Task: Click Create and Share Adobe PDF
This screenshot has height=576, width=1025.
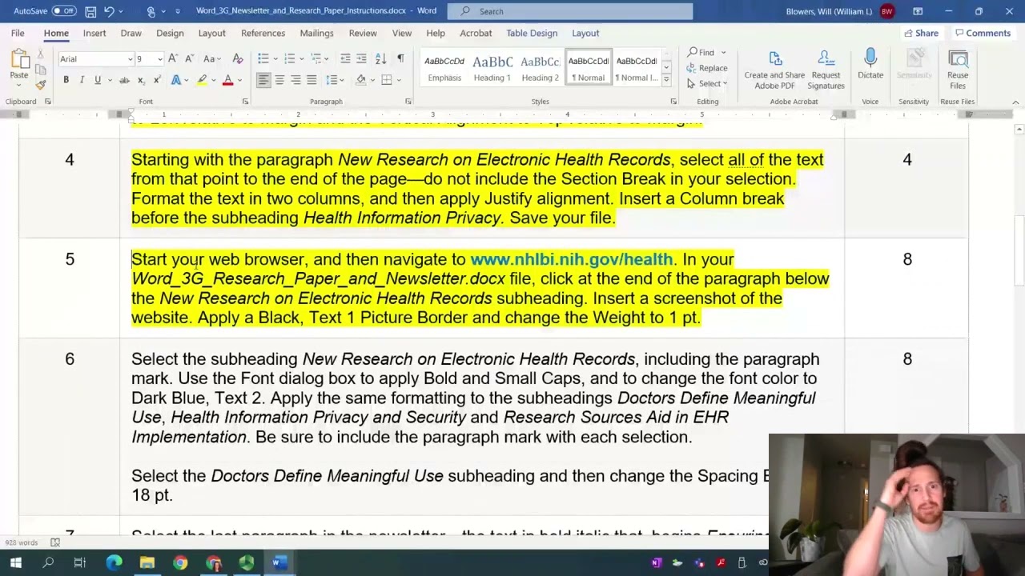Action: (774, 70)
